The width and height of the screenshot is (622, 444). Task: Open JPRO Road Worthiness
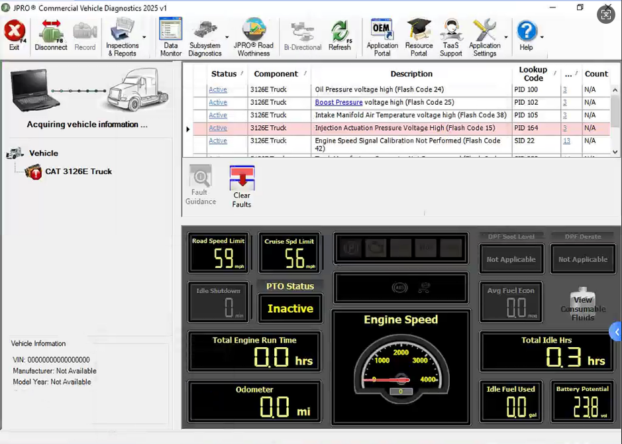click(x=254, y=37)
